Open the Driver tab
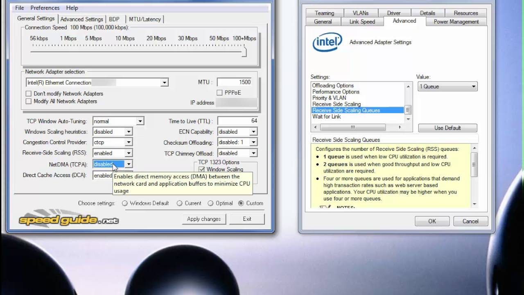The width and height of the screenshot is (524, 295). pos(394,13)
